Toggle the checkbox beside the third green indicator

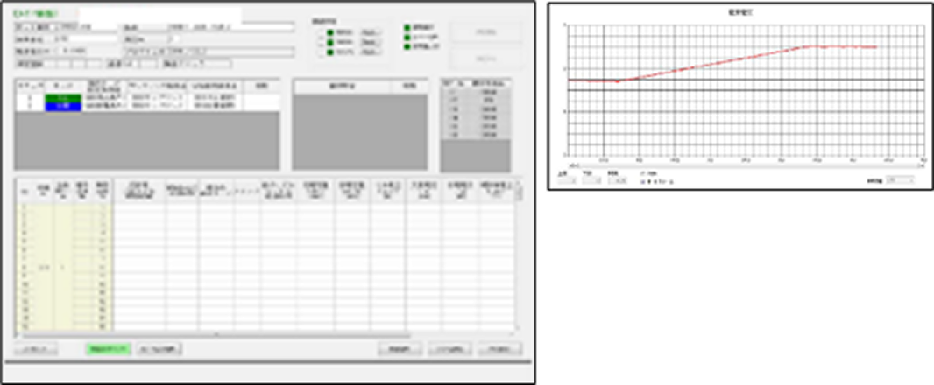point(320,52)
